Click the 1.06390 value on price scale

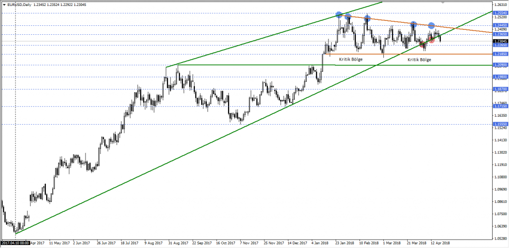[x=500, y=227]
